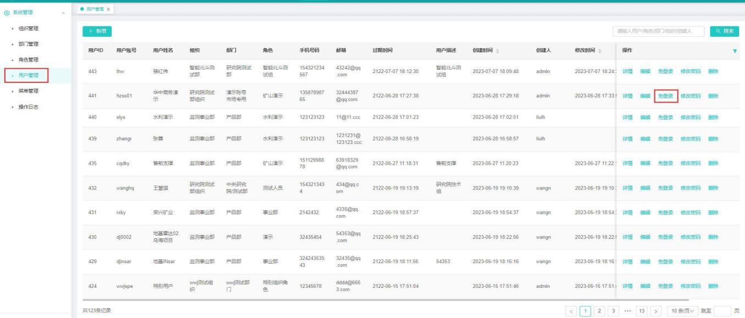This screenshot has width=745, height=318.
Task: Open 详情 for user lhw
Action: click(x=627, y=71)
